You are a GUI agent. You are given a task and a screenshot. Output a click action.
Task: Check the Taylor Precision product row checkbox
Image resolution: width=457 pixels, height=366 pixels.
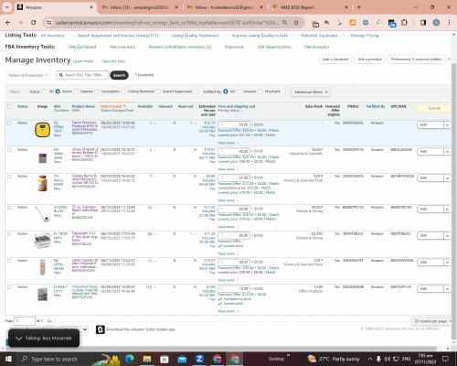(x=9, y=124)
